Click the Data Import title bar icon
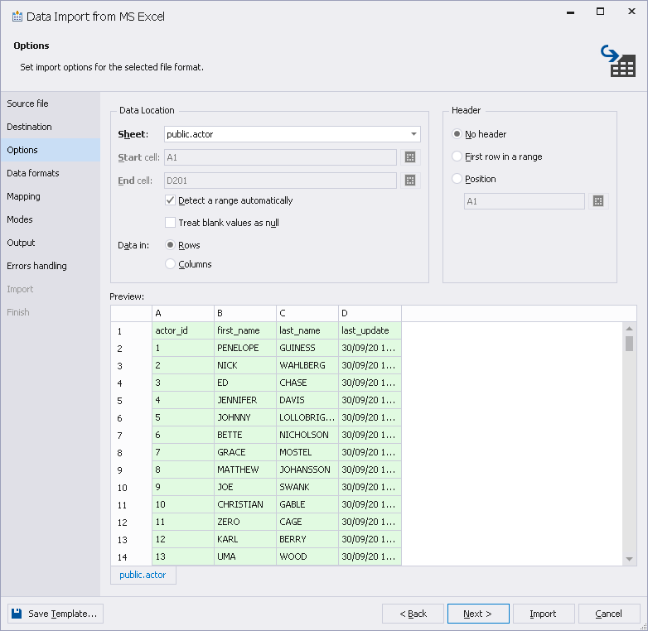Screen dimensions: 648x631 click(x=17, y=17)
